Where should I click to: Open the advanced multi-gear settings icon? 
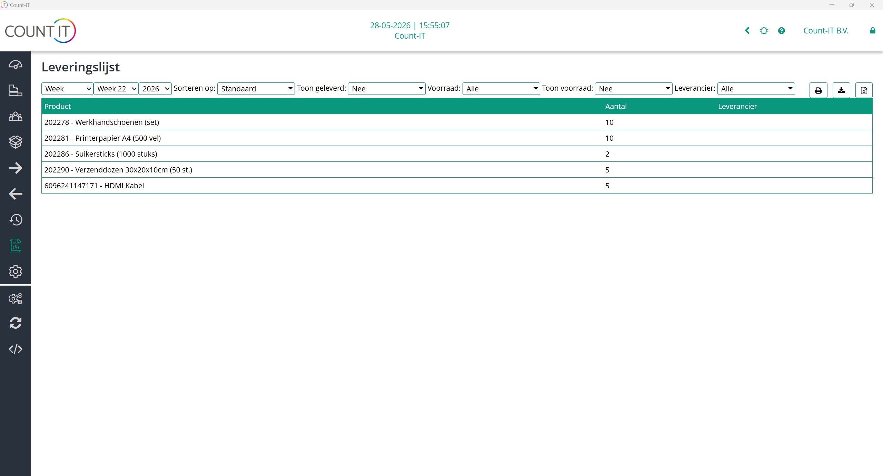(x=16, y=299)
